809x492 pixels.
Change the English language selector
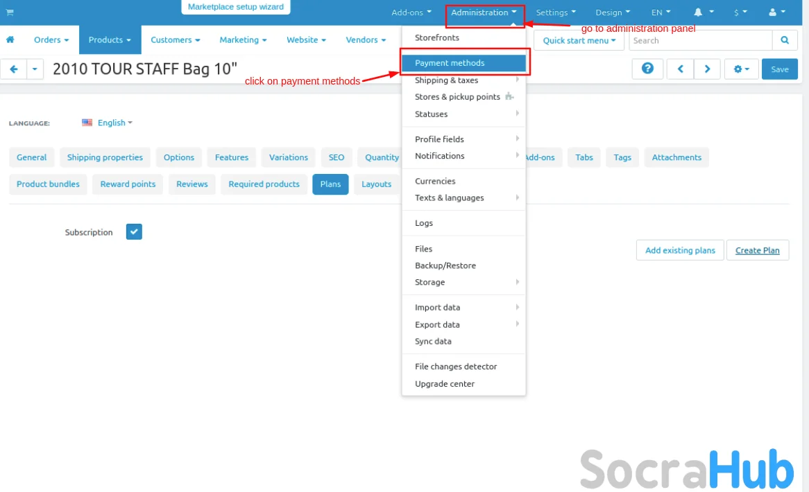pyautogui.click(x=115, y=123)
